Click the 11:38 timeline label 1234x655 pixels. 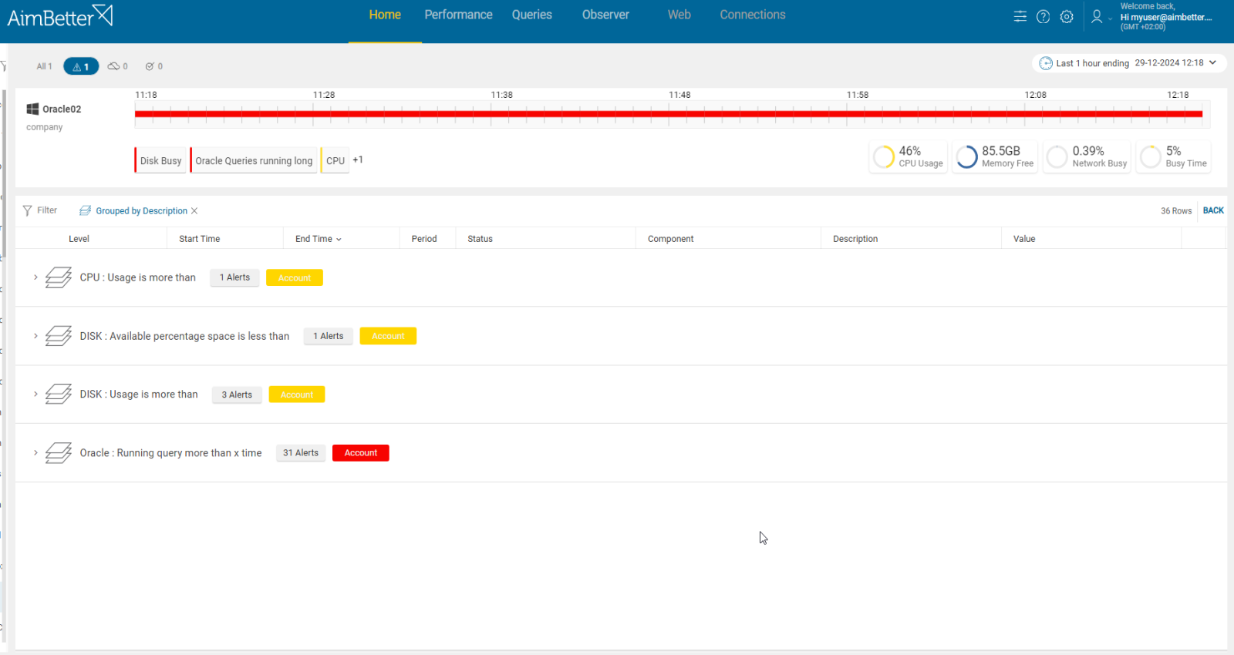coord(502,95)
